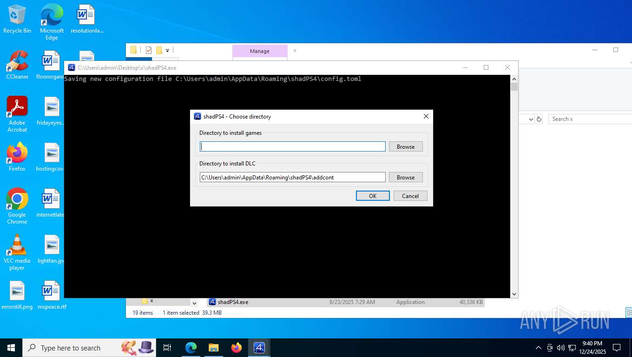Switch to shadPS4 taskbar button
This screenshot has height=357, width=632.
point(259,348)
